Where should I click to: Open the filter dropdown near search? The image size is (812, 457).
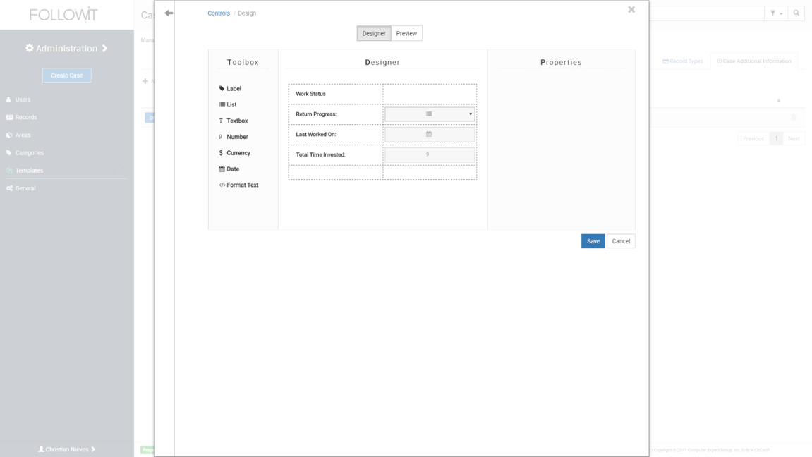pyautogui.click(x=776, y=13)
